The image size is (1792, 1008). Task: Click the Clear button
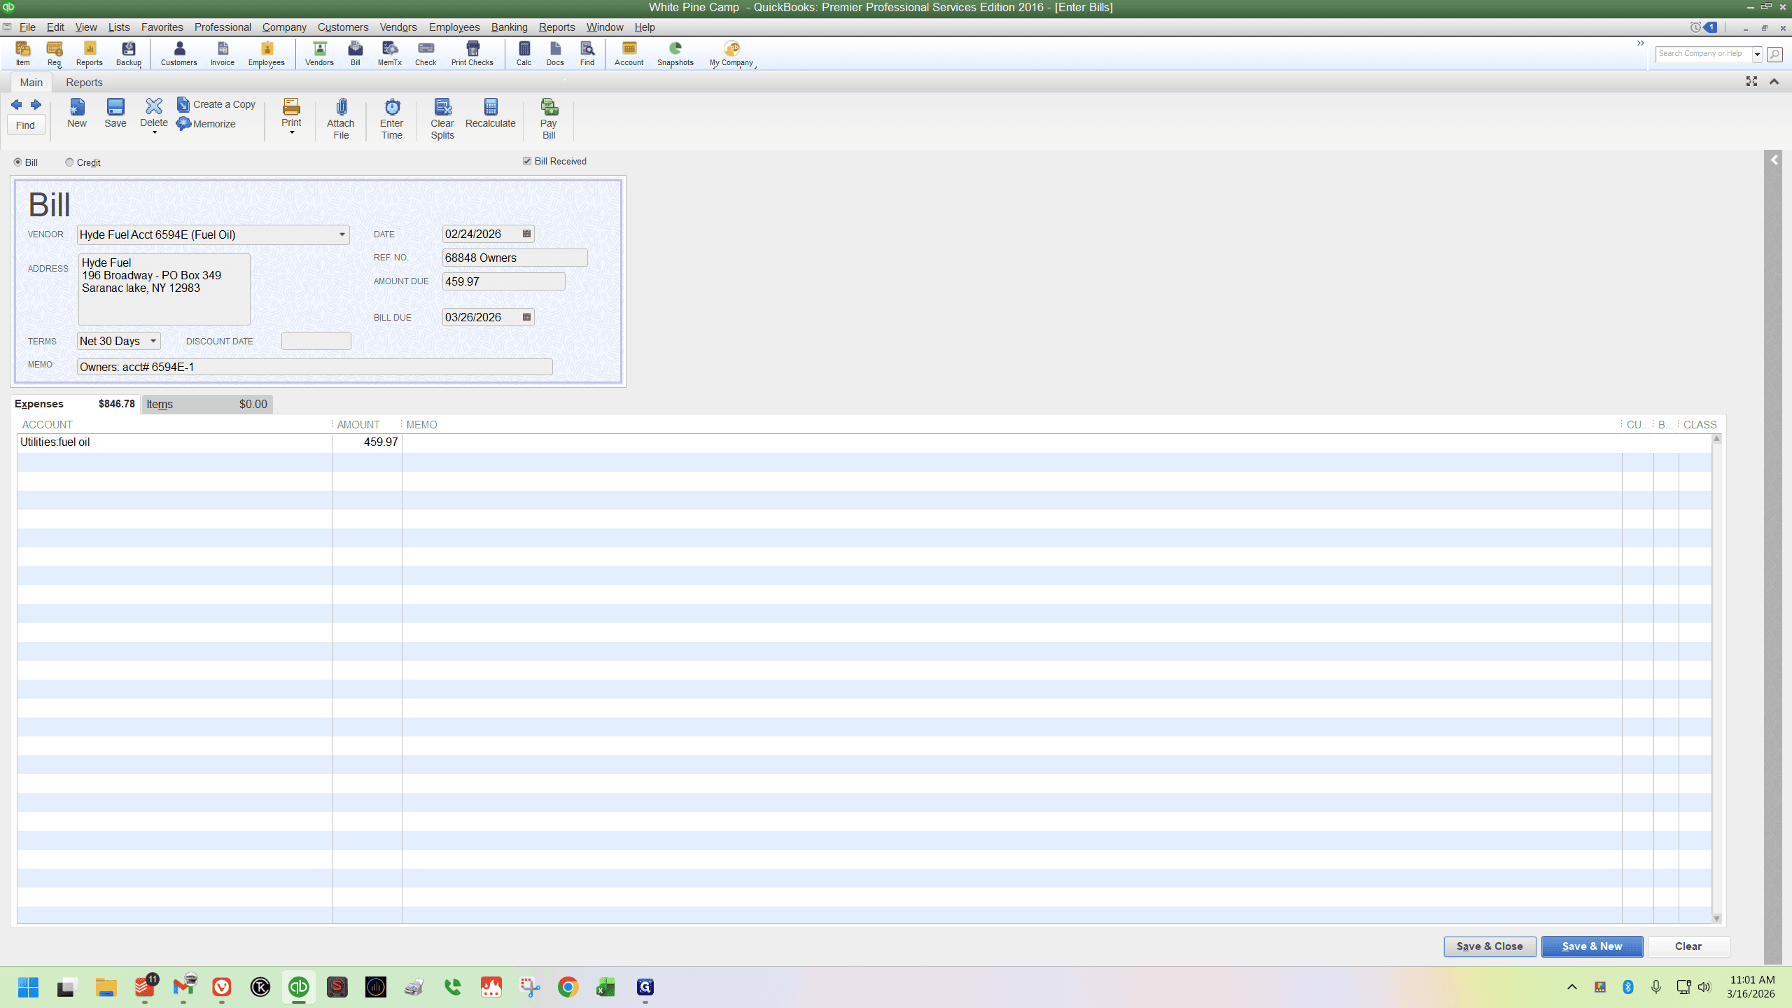[x=1688, y=946]
